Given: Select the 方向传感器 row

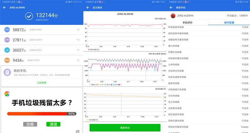Looking at the screenshot, I should point(208,96).
